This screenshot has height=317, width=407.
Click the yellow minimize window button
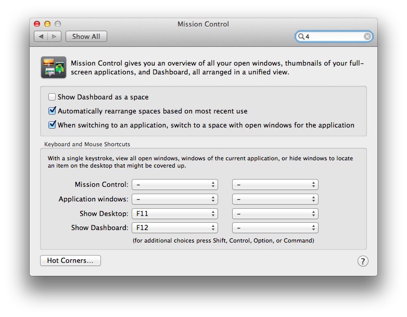(47, 24)
